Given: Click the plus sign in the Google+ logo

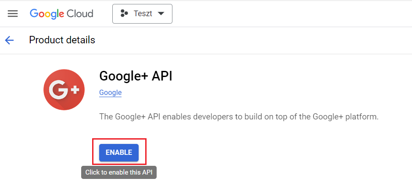Looking at the screenshot, I should [75, 90].
